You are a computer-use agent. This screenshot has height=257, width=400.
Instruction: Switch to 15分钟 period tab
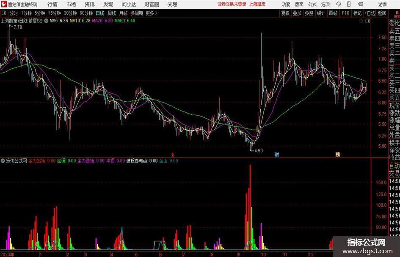coord(55,13)
